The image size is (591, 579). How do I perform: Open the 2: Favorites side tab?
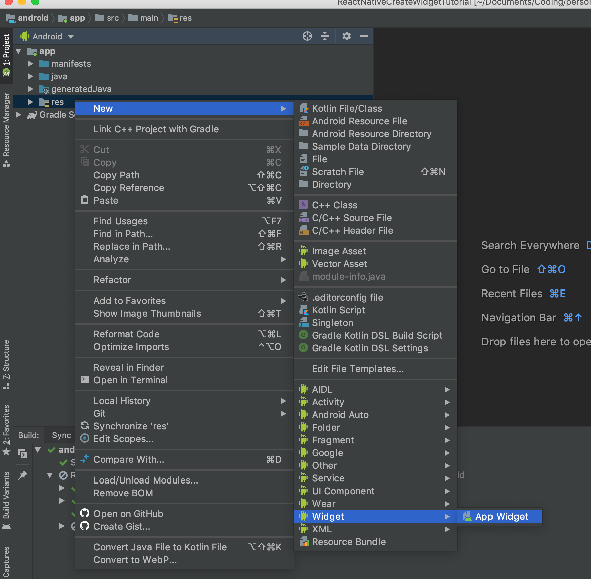pos(6,430)
